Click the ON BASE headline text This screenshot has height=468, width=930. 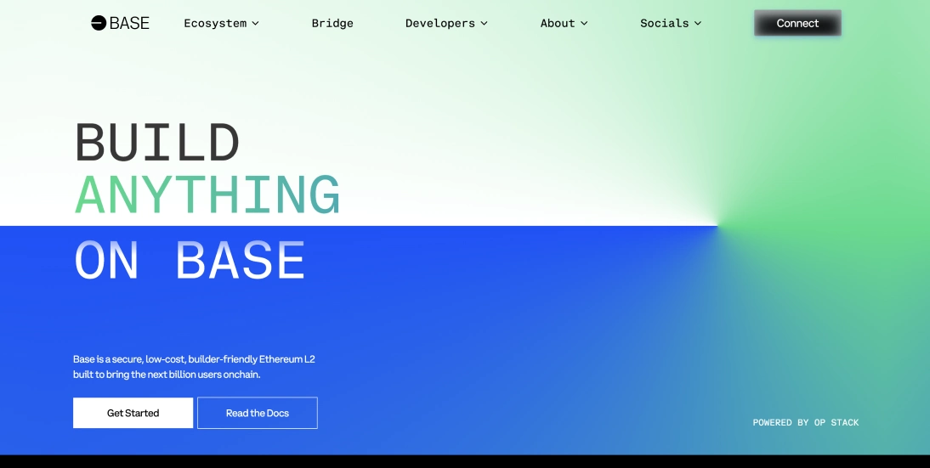tap(190, 260)
